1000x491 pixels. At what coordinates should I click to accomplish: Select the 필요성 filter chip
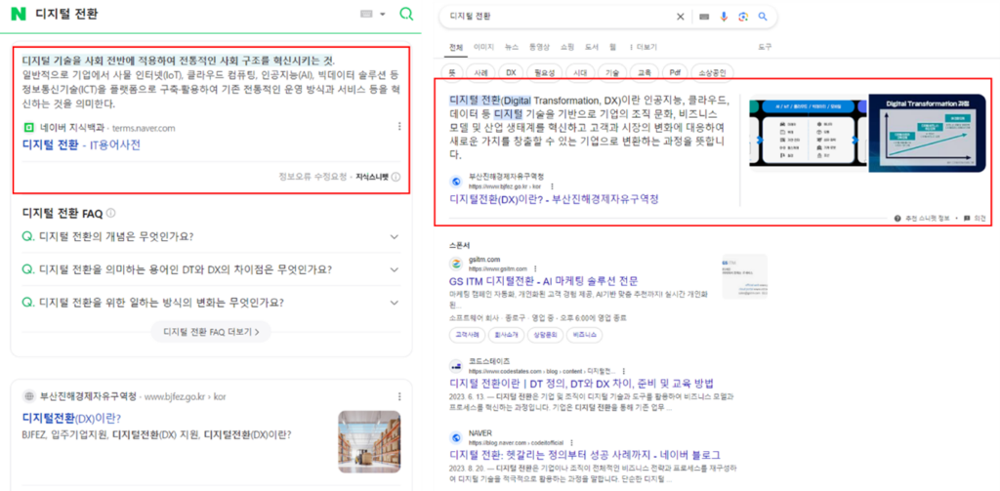543,72
